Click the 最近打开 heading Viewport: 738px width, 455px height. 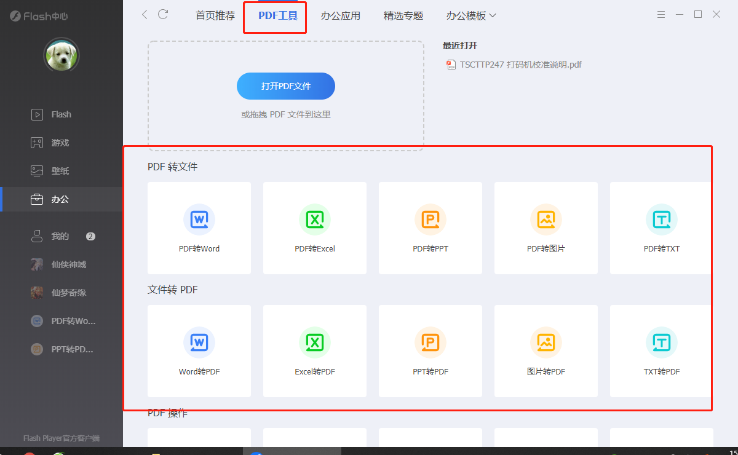pos(460,45)
